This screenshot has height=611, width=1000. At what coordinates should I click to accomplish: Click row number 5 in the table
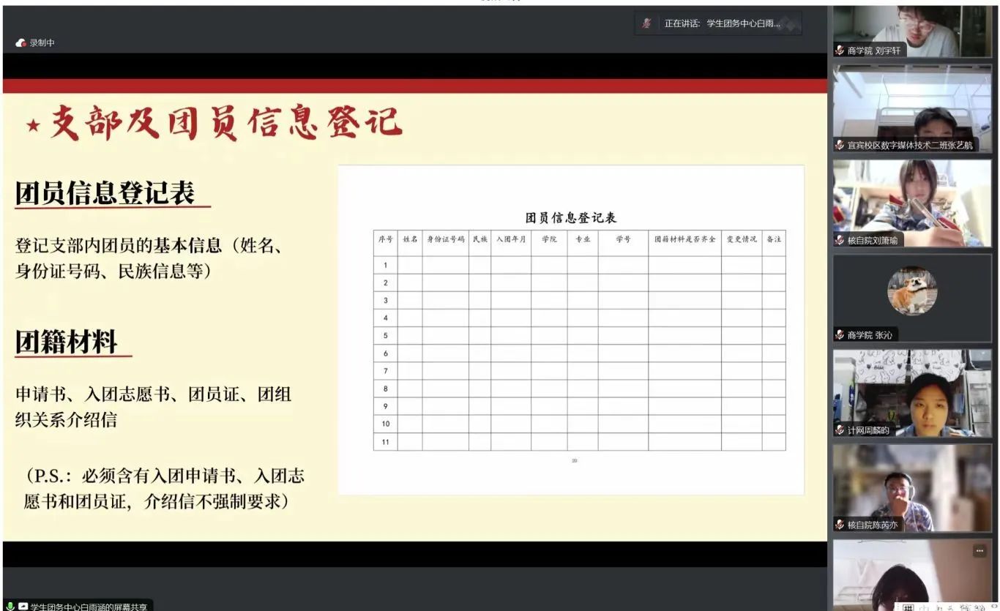pyautogui.click(x=385, y=336)
